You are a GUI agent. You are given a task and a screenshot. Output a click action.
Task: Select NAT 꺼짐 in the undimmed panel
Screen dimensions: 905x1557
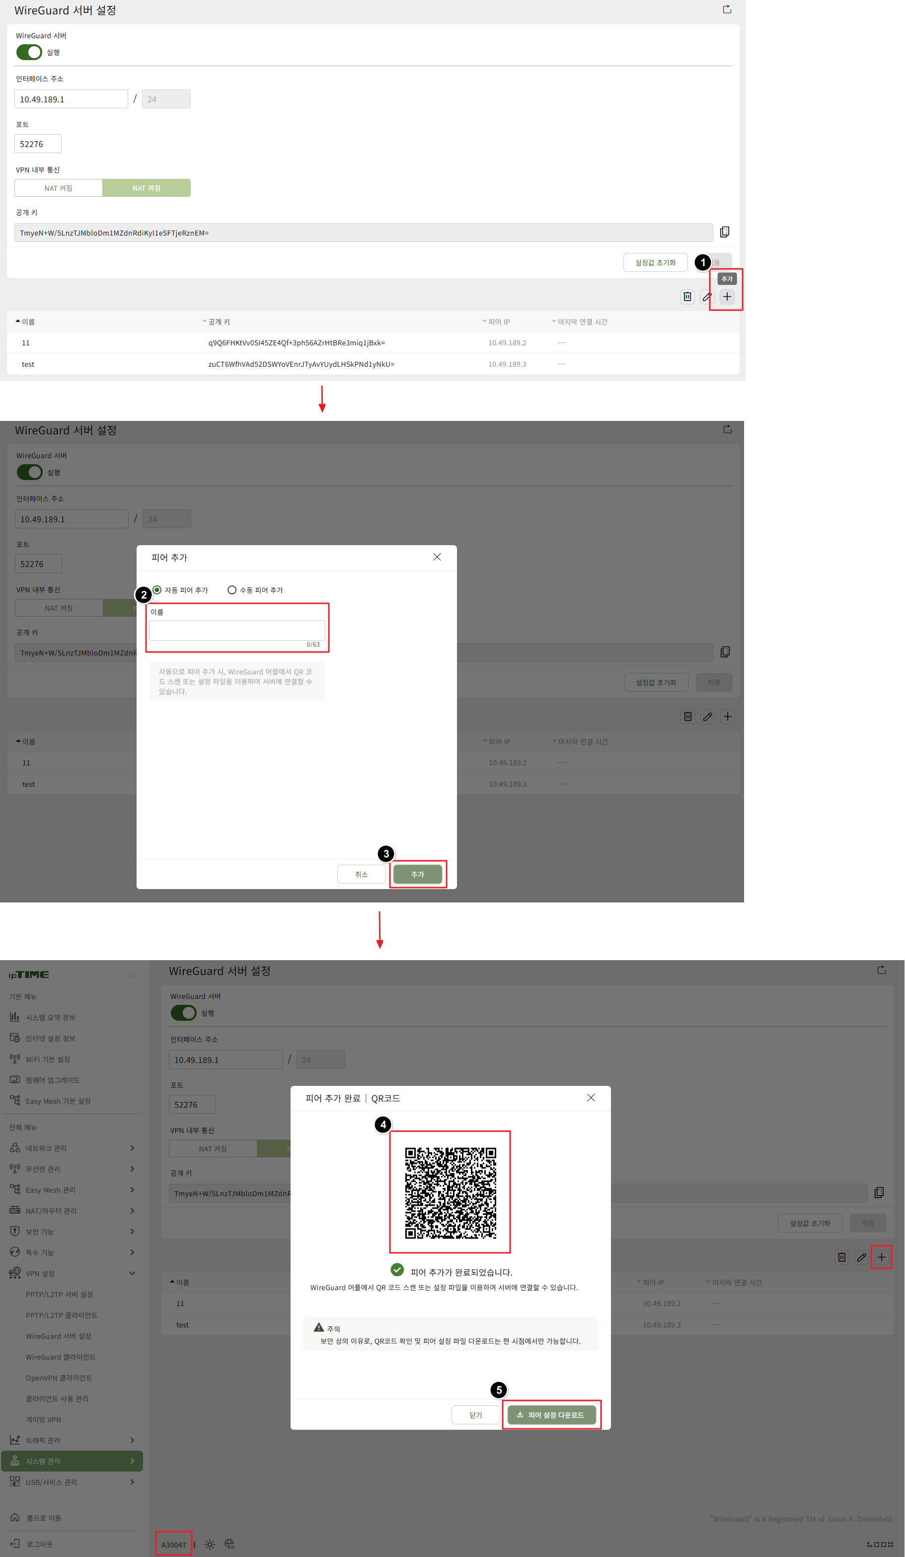(147, 188)
